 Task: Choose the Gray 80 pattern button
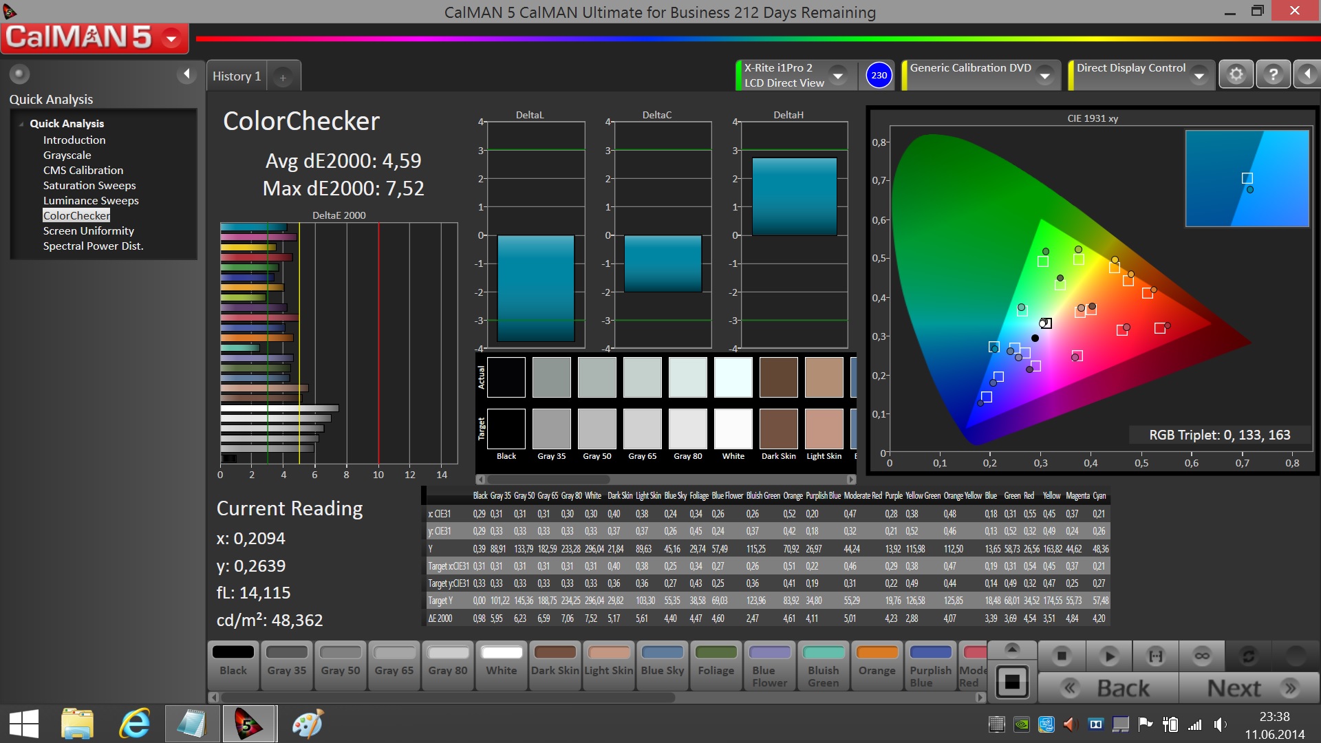coord(448,665)
